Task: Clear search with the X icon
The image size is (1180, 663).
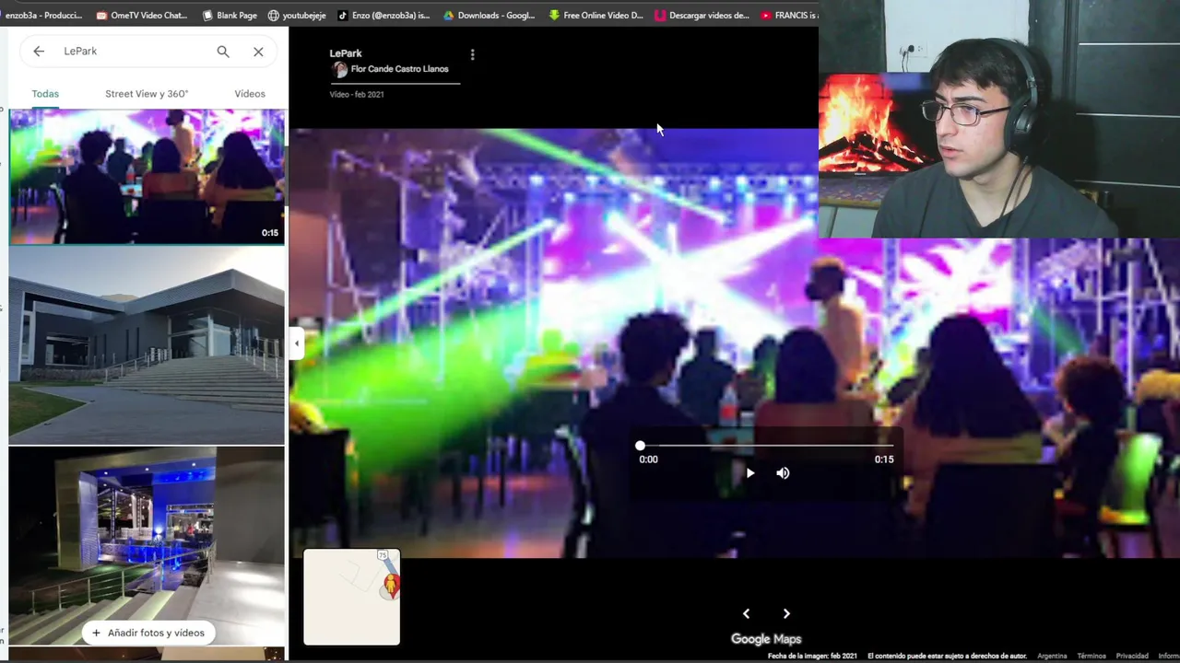Action: click(258, 52)
